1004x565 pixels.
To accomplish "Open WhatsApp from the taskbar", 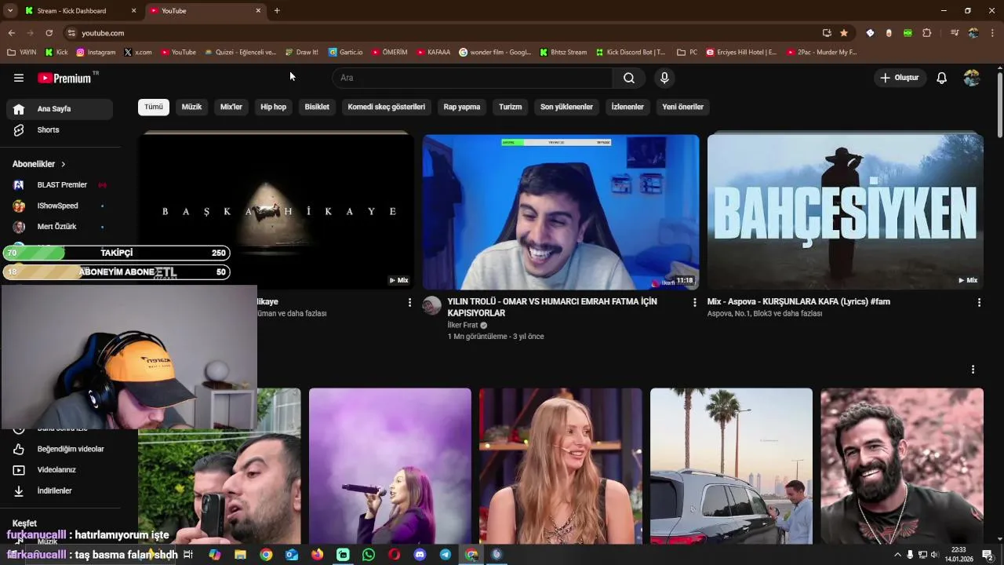I will pos(369,555).
